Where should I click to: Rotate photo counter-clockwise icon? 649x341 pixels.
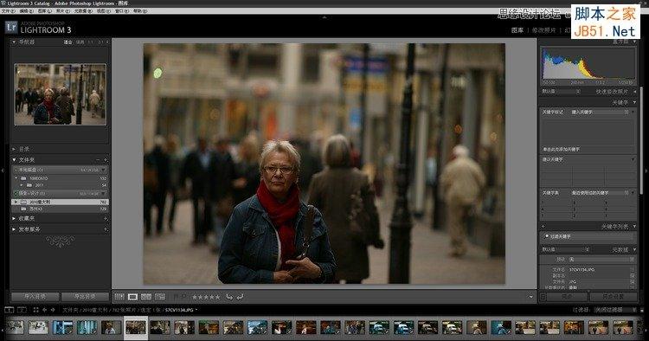click(229, 297)
